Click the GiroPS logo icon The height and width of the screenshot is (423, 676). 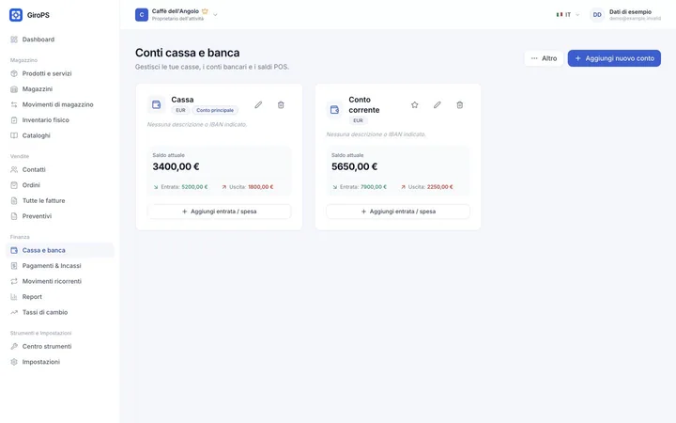pos(16,15)
